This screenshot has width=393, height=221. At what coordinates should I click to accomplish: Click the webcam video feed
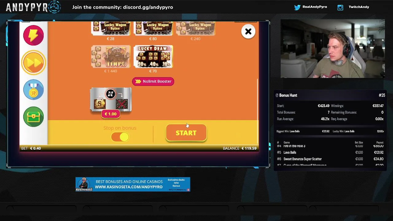pyautogui.click(x=333, y=49)
